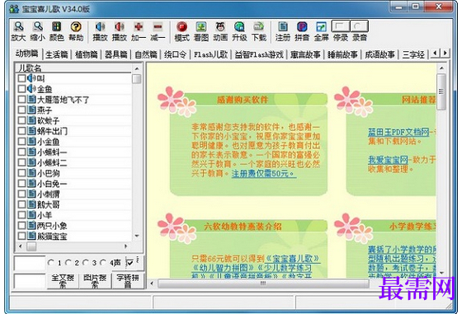The image size is (471, 314).
Task: Click the document icon beside 小羊
Action: pos(31,215)
